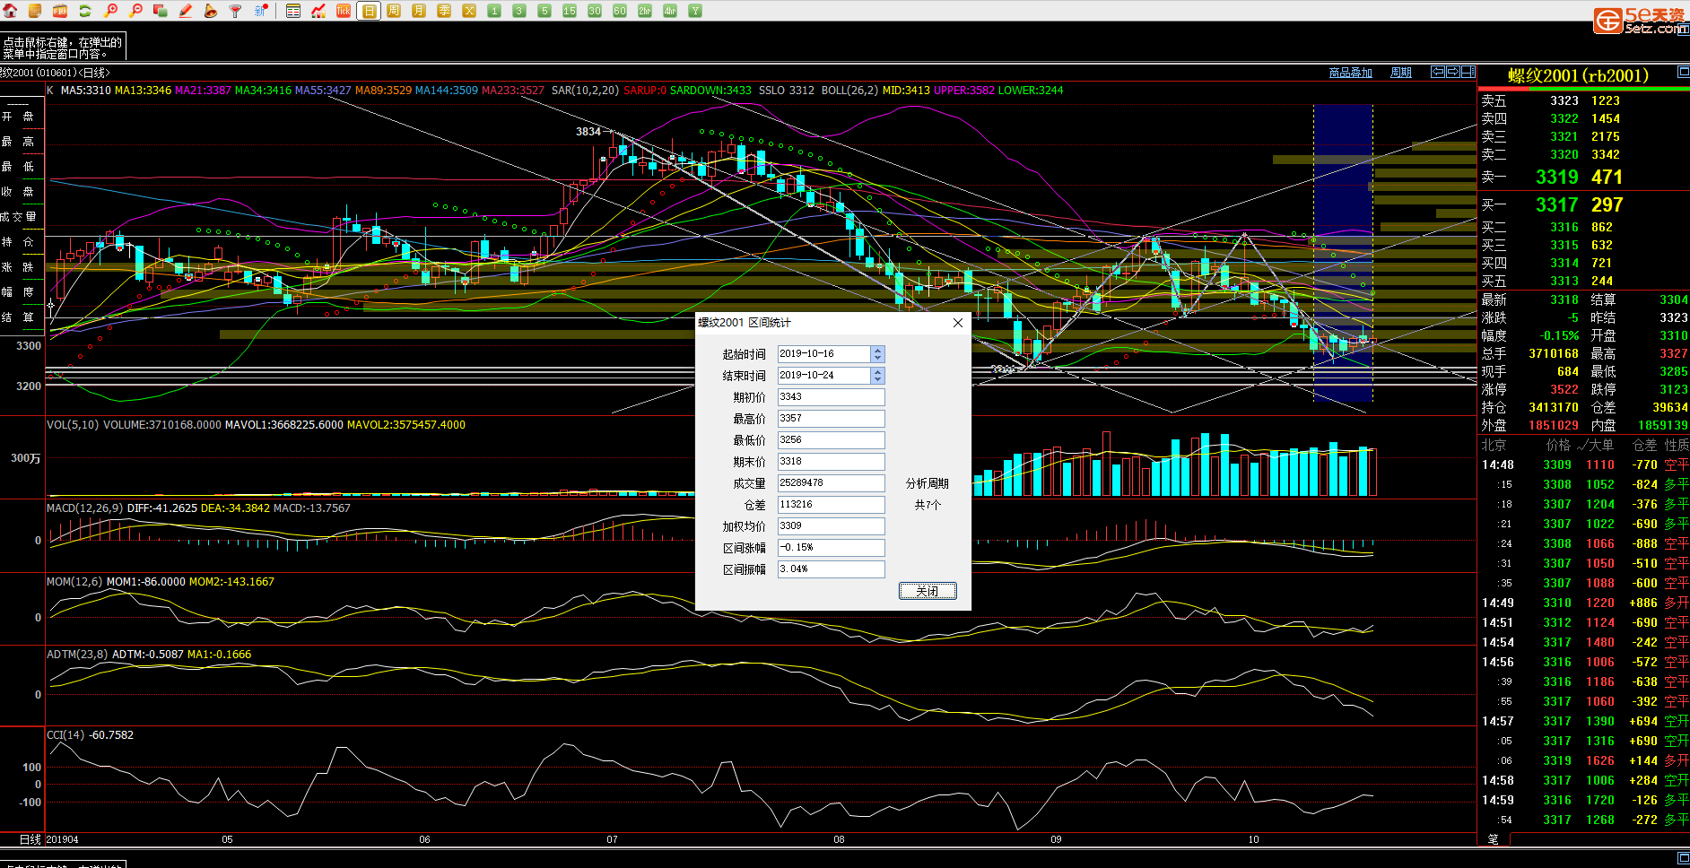Click the 加权均价 value 3309

(831, 526)
